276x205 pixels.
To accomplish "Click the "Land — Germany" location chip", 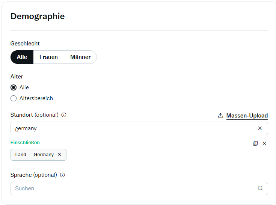I will click(34, 155).
